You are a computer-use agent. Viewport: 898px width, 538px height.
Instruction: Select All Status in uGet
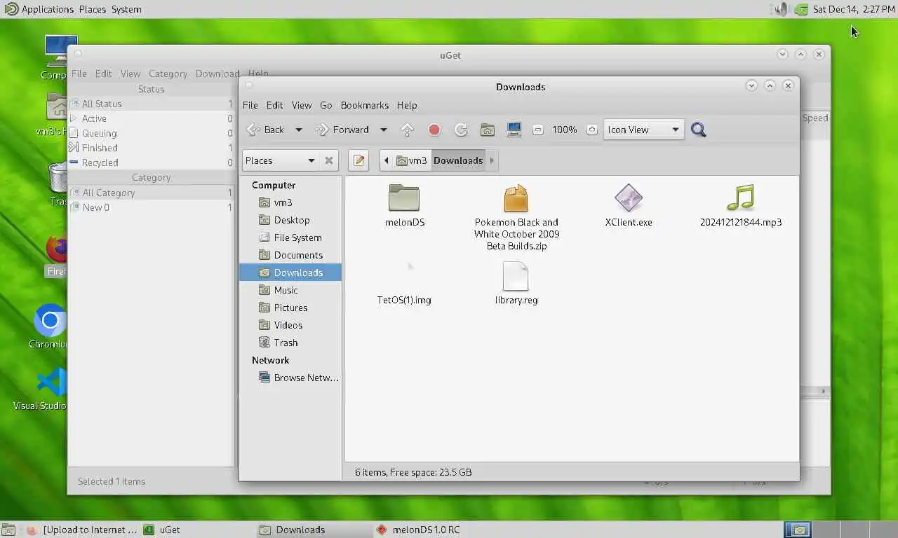[x=151, y=104]
